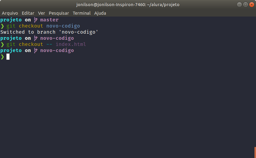Image resolution: width=256 pixels, height=158 pixels.
Task: Open the Ajuda menu
Action: [x=100, y=13]
